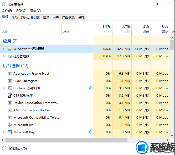Click the CTF 加载程序 pen icon

coord(10,96)
